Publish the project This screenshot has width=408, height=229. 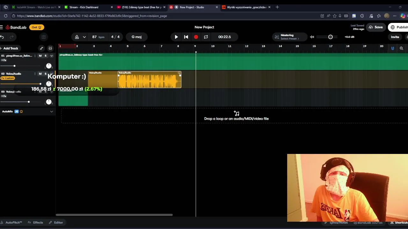tap(398, 27)
